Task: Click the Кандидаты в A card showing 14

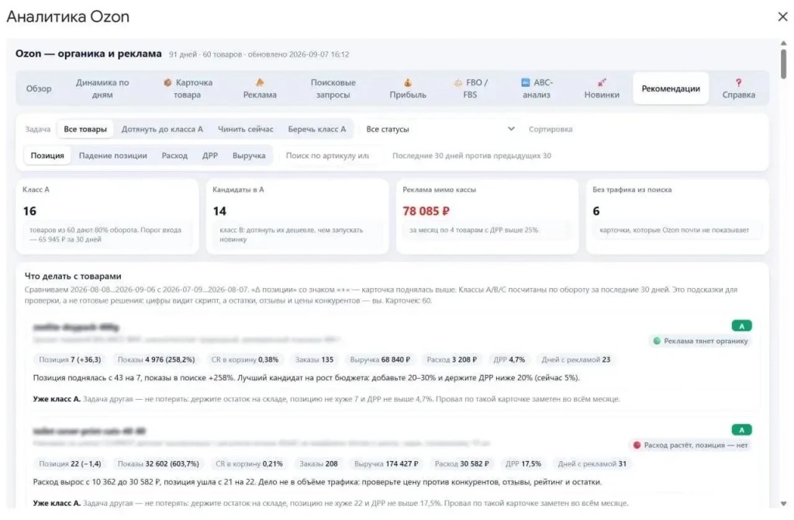Action: [x=298, y=217]
